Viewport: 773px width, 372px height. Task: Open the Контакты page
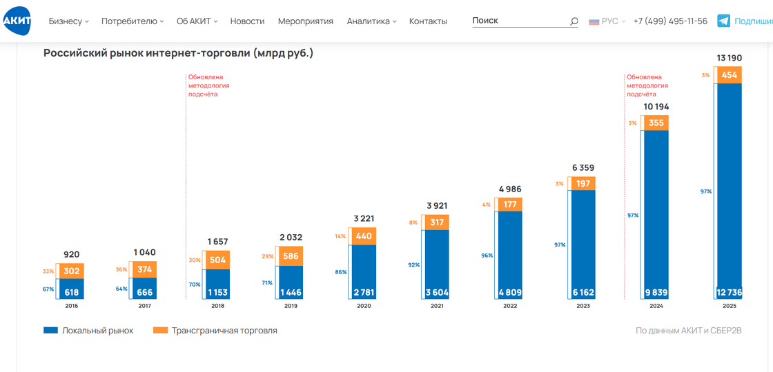coord(428,21)
